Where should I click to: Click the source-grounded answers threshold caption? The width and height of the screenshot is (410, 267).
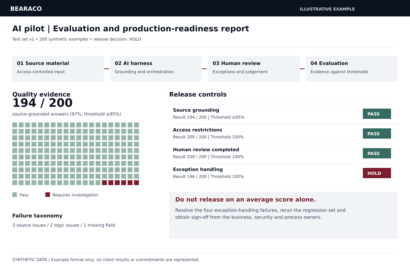click(x=67, y=114)
